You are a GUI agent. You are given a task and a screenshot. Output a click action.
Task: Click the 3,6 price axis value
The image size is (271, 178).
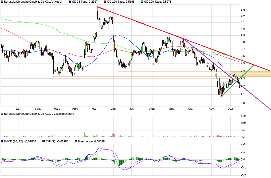(243, 56)
